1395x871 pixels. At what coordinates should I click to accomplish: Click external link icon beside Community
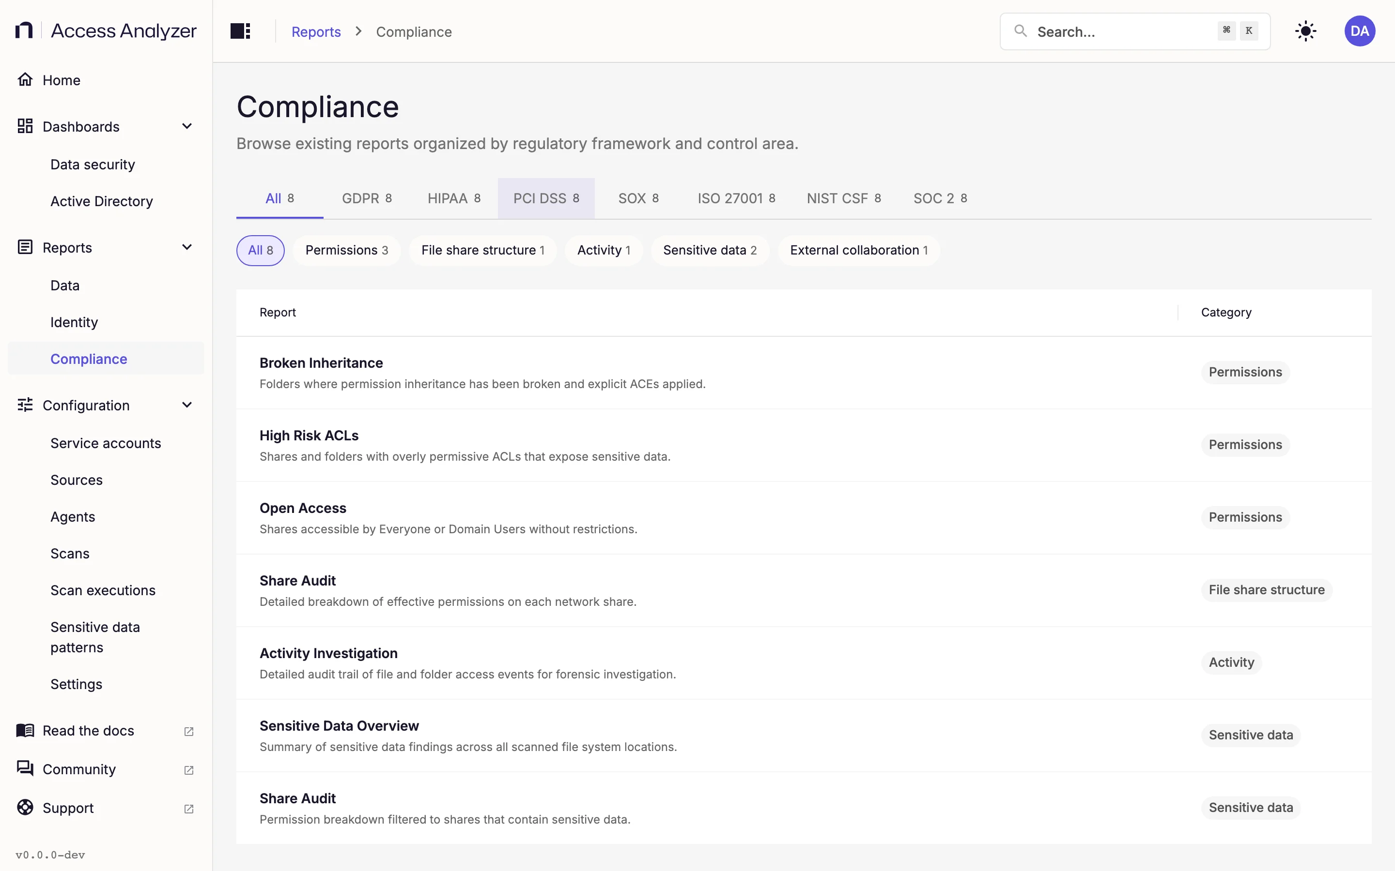[x=188, y=770]
